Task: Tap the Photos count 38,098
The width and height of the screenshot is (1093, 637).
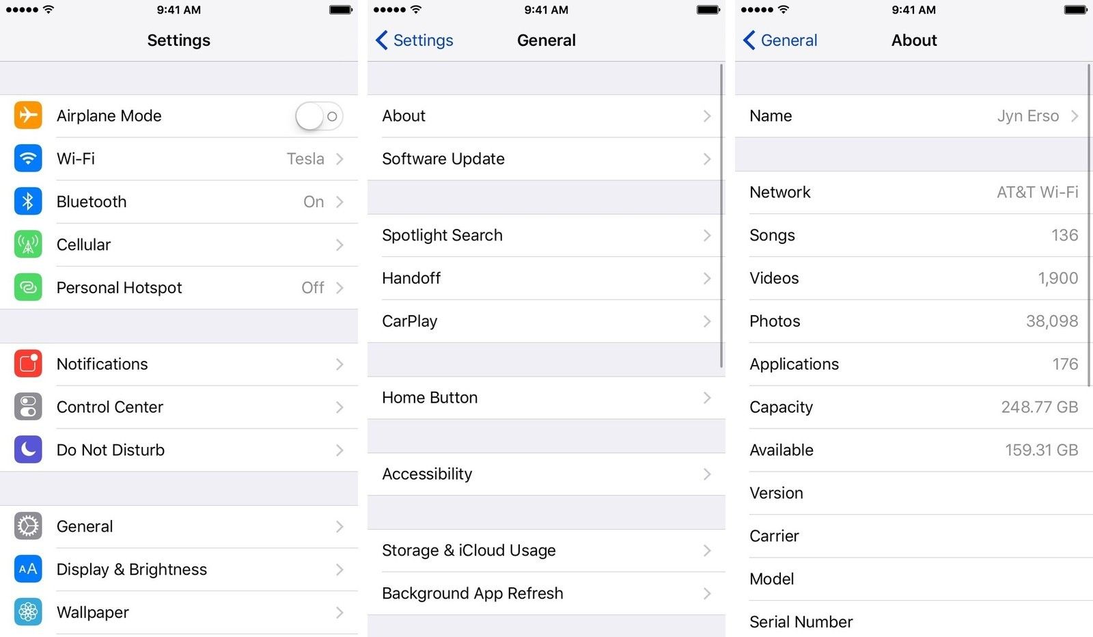Action: click(1052, 321)
